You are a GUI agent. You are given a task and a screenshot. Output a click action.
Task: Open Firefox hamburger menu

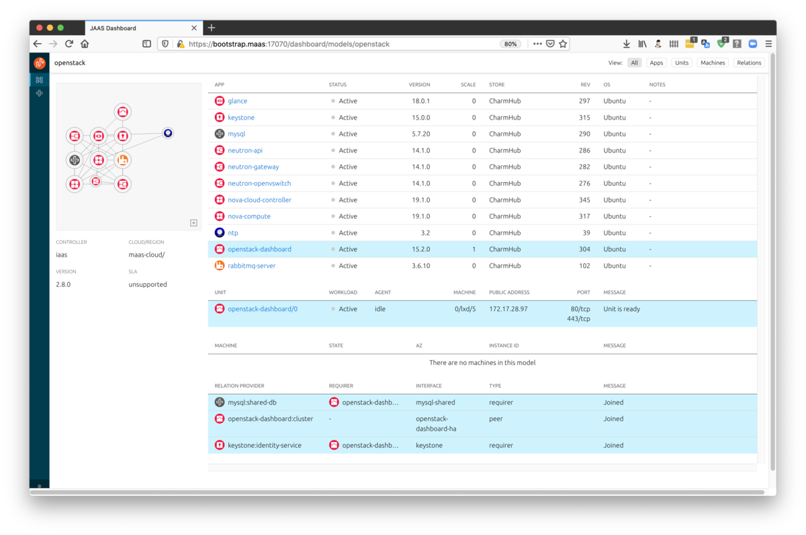click(768, 44)
